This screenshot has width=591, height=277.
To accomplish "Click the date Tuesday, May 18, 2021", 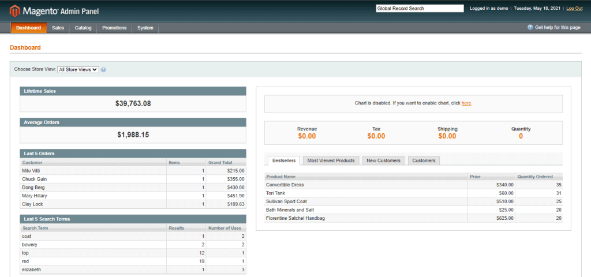I will (x=538, y=8).
